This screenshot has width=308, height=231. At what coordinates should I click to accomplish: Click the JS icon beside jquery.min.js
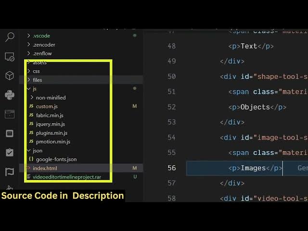point(31,124)
